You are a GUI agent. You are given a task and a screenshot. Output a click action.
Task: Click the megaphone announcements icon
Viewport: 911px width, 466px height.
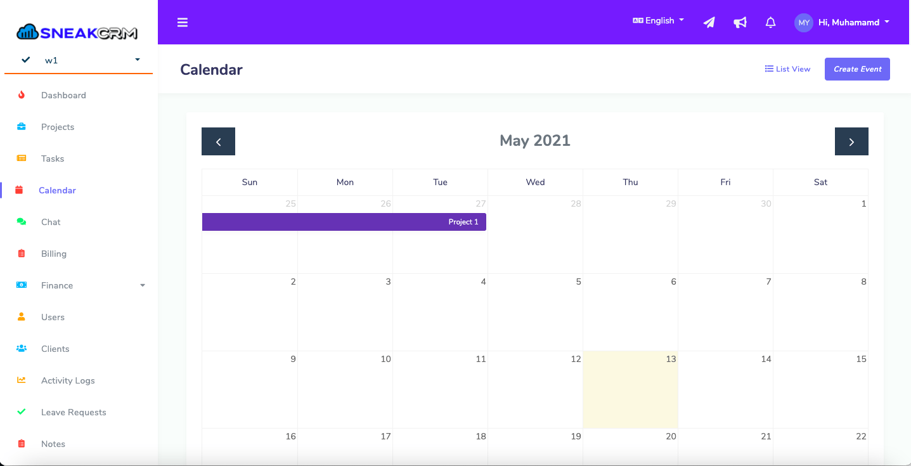click(x=740, y=23)
